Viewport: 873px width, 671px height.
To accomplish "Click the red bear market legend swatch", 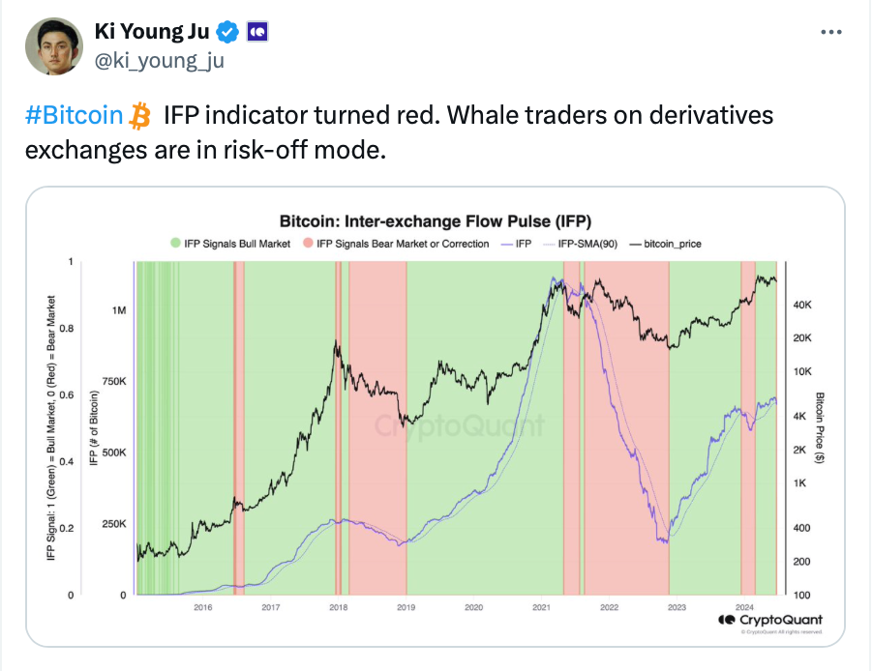I will 309,244.
